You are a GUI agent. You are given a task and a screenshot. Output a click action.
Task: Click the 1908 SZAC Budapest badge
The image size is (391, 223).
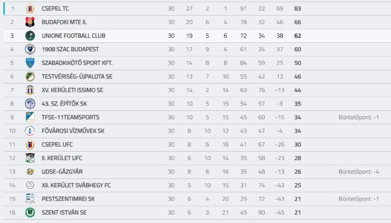click(30, 49)
